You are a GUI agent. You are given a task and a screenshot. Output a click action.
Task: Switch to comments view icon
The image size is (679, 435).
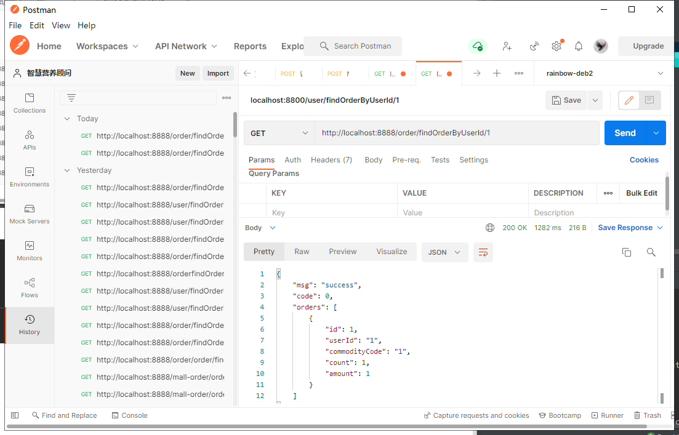649,100
